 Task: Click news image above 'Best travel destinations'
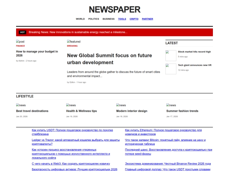point(21,105)
